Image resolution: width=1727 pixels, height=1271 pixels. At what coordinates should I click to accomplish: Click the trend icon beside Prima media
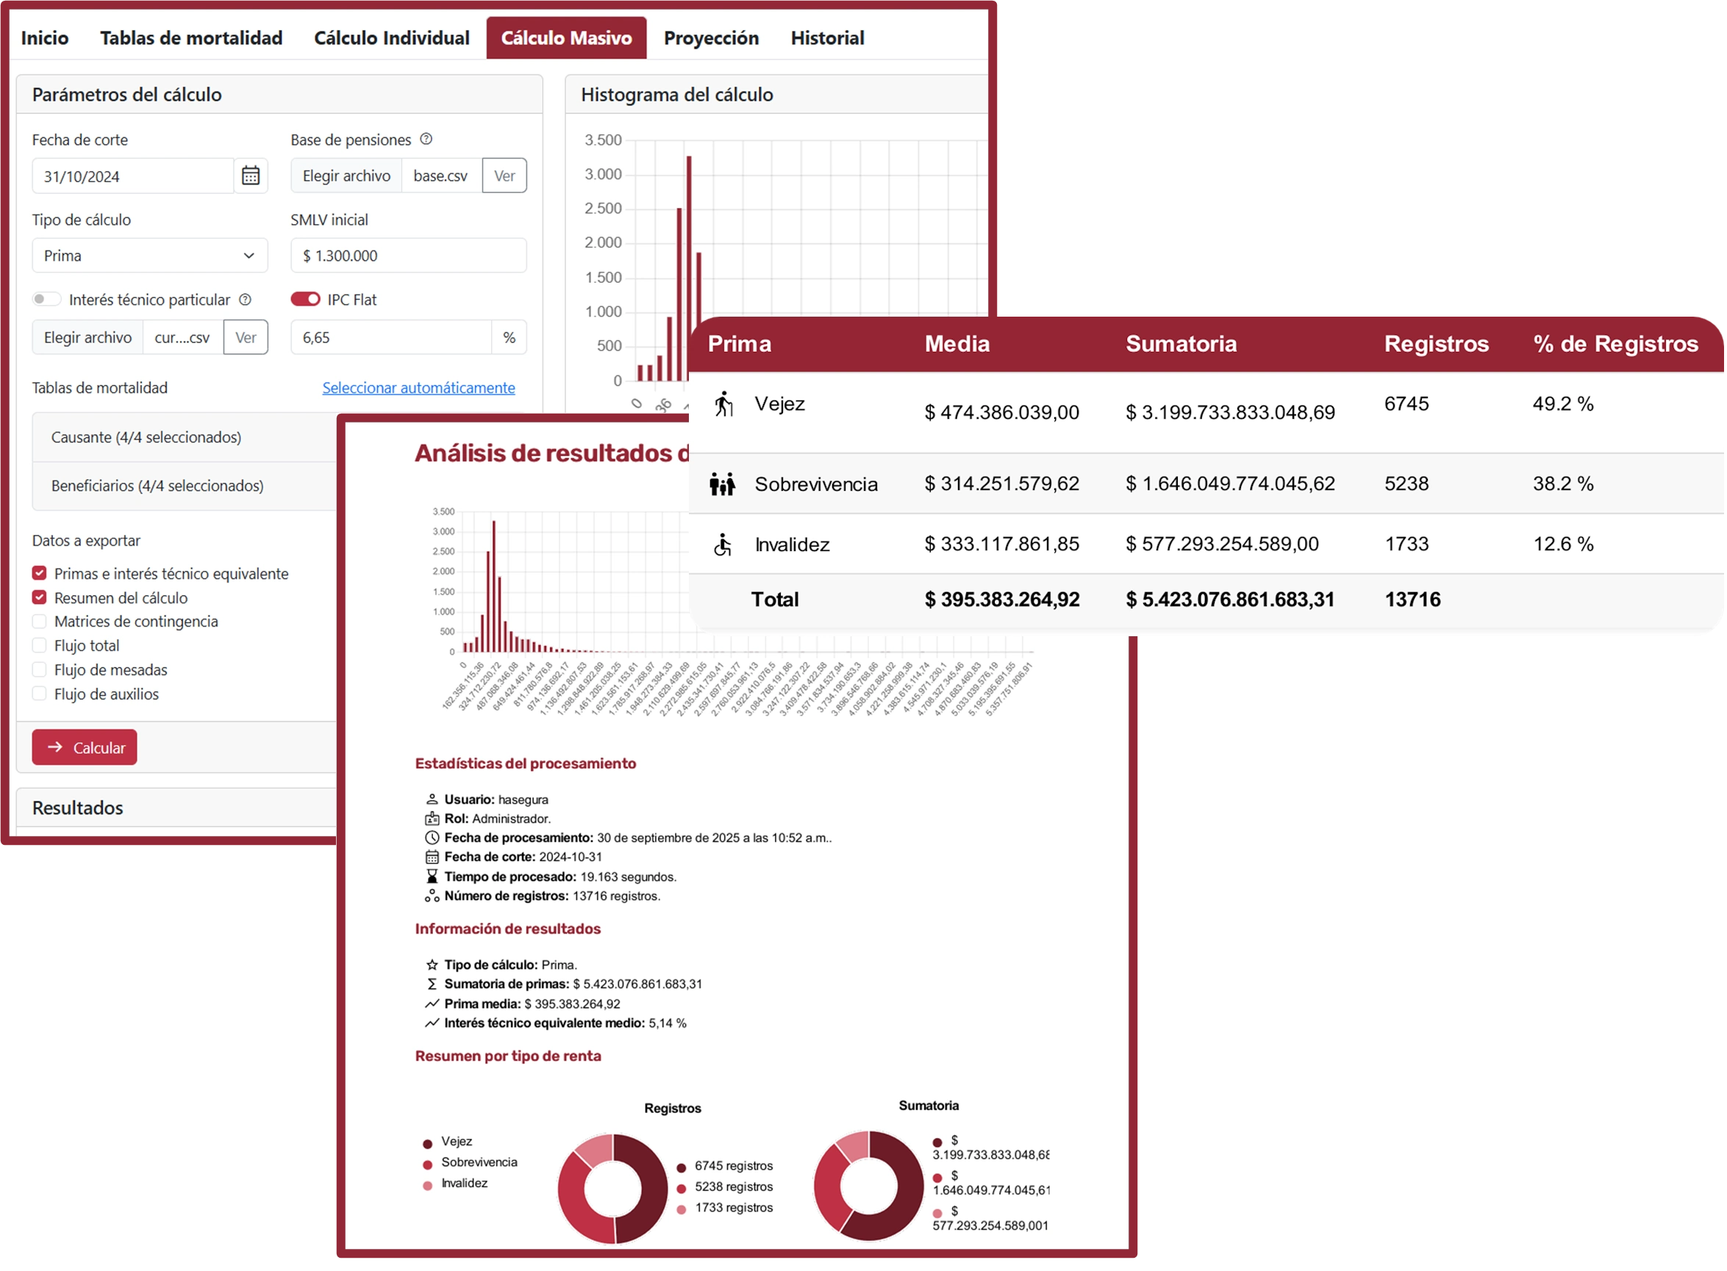tap(433, 1005)
